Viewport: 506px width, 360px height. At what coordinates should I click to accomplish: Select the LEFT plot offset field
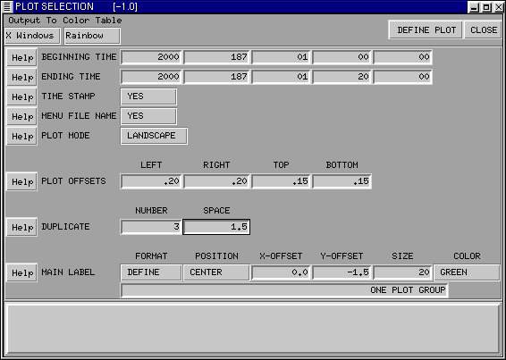coord(151,181)
